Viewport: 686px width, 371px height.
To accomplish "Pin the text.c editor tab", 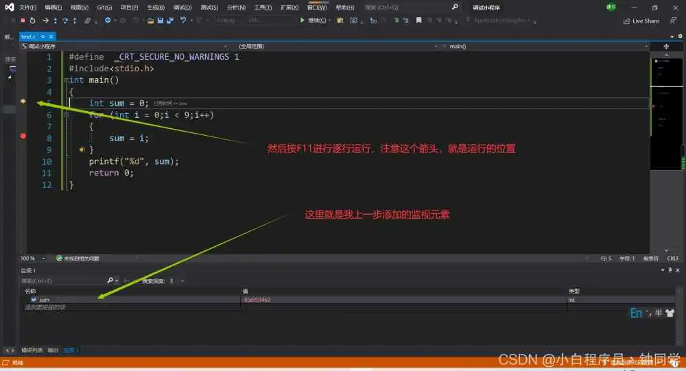I will click(x=43, y=36).
